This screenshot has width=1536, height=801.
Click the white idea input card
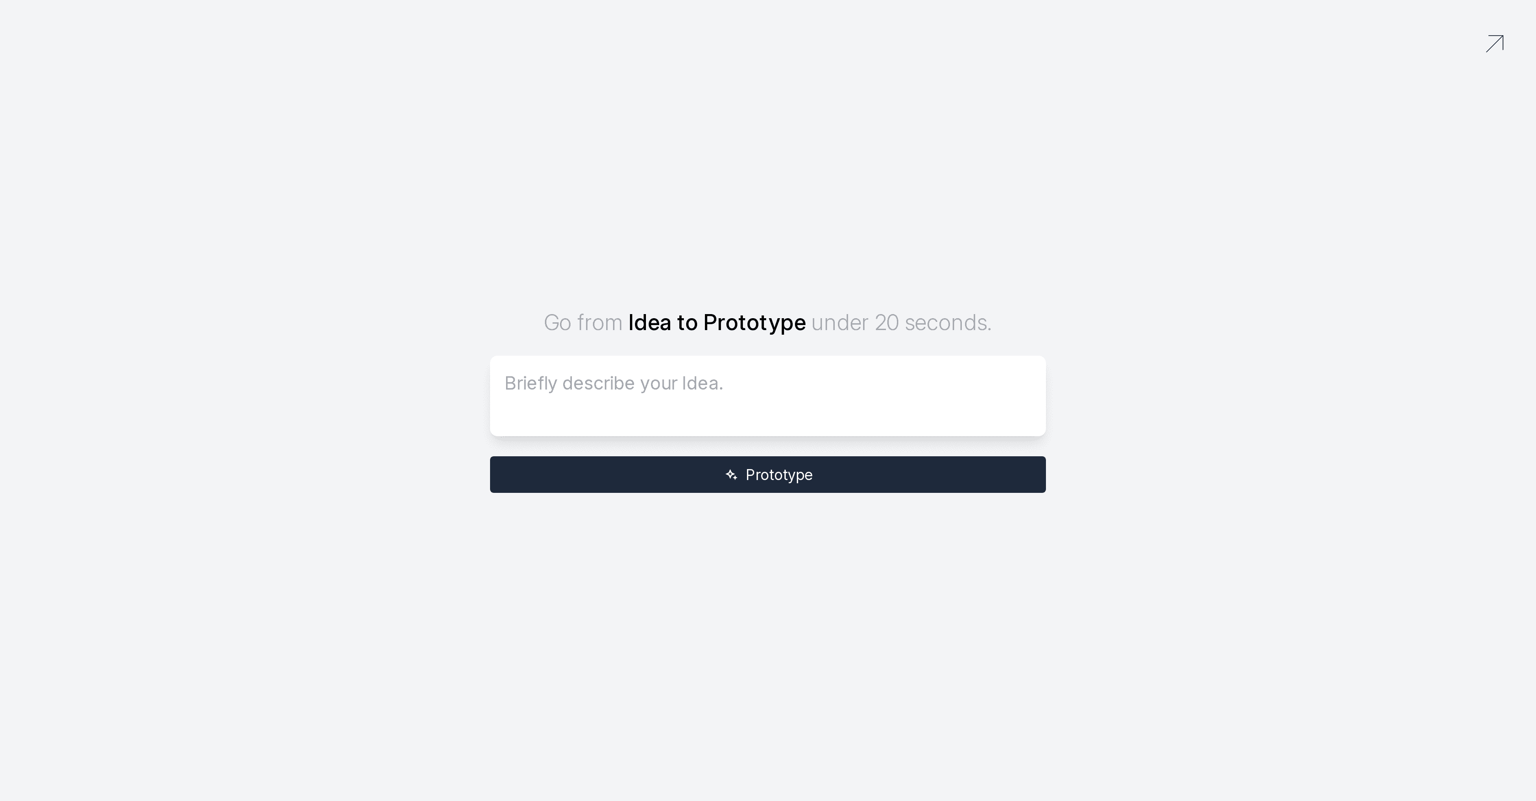click(768, 395)
